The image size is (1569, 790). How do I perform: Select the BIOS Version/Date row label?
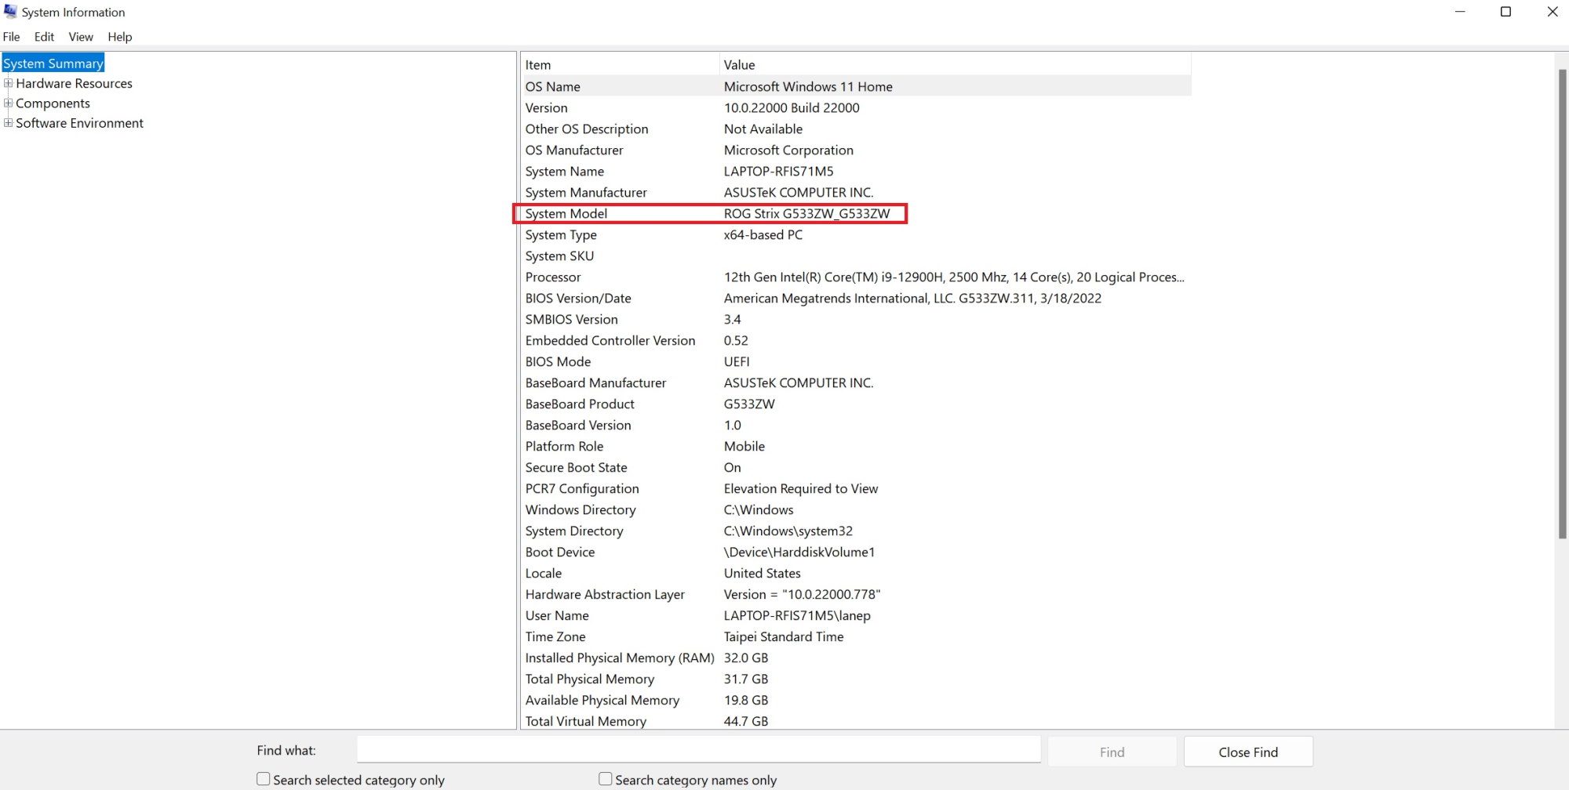pyautogui.click(x=578, y=299)
